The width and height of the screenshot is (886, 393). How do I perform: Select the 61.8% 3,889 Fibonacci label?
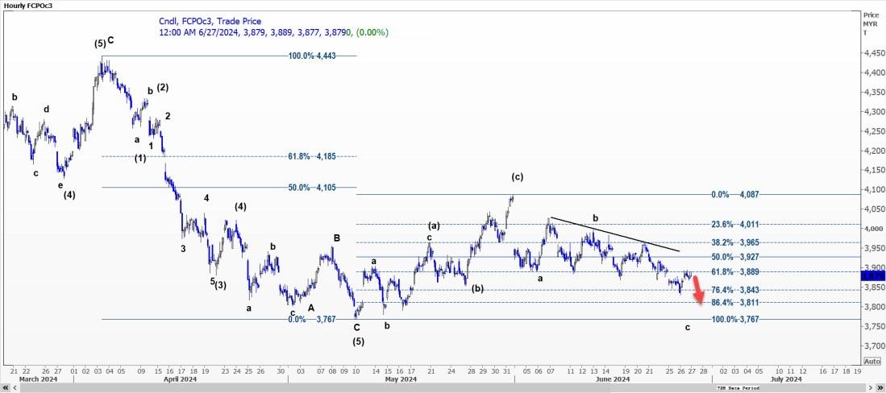coord(734,271)
